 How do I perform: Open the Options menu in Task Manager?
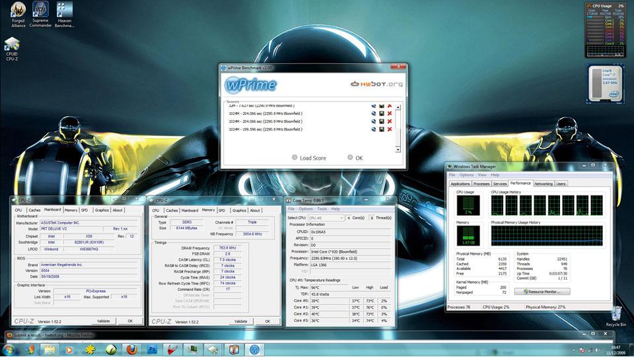coord(466,175)
